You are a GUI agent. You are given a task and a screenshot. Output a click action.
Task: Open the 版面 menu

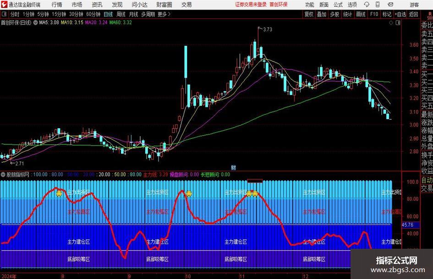324,5
